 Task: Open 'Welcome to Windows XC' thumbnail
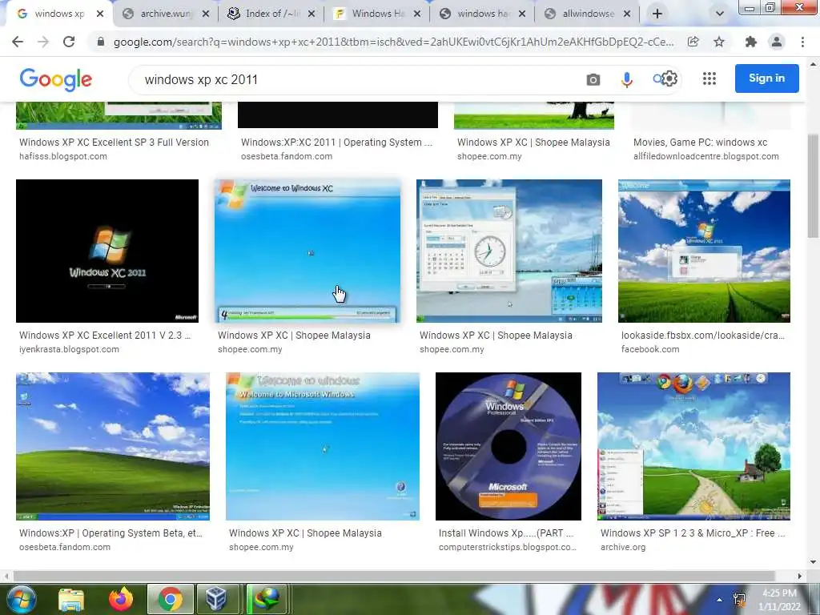pyautogui.click(x=307, y=251)
